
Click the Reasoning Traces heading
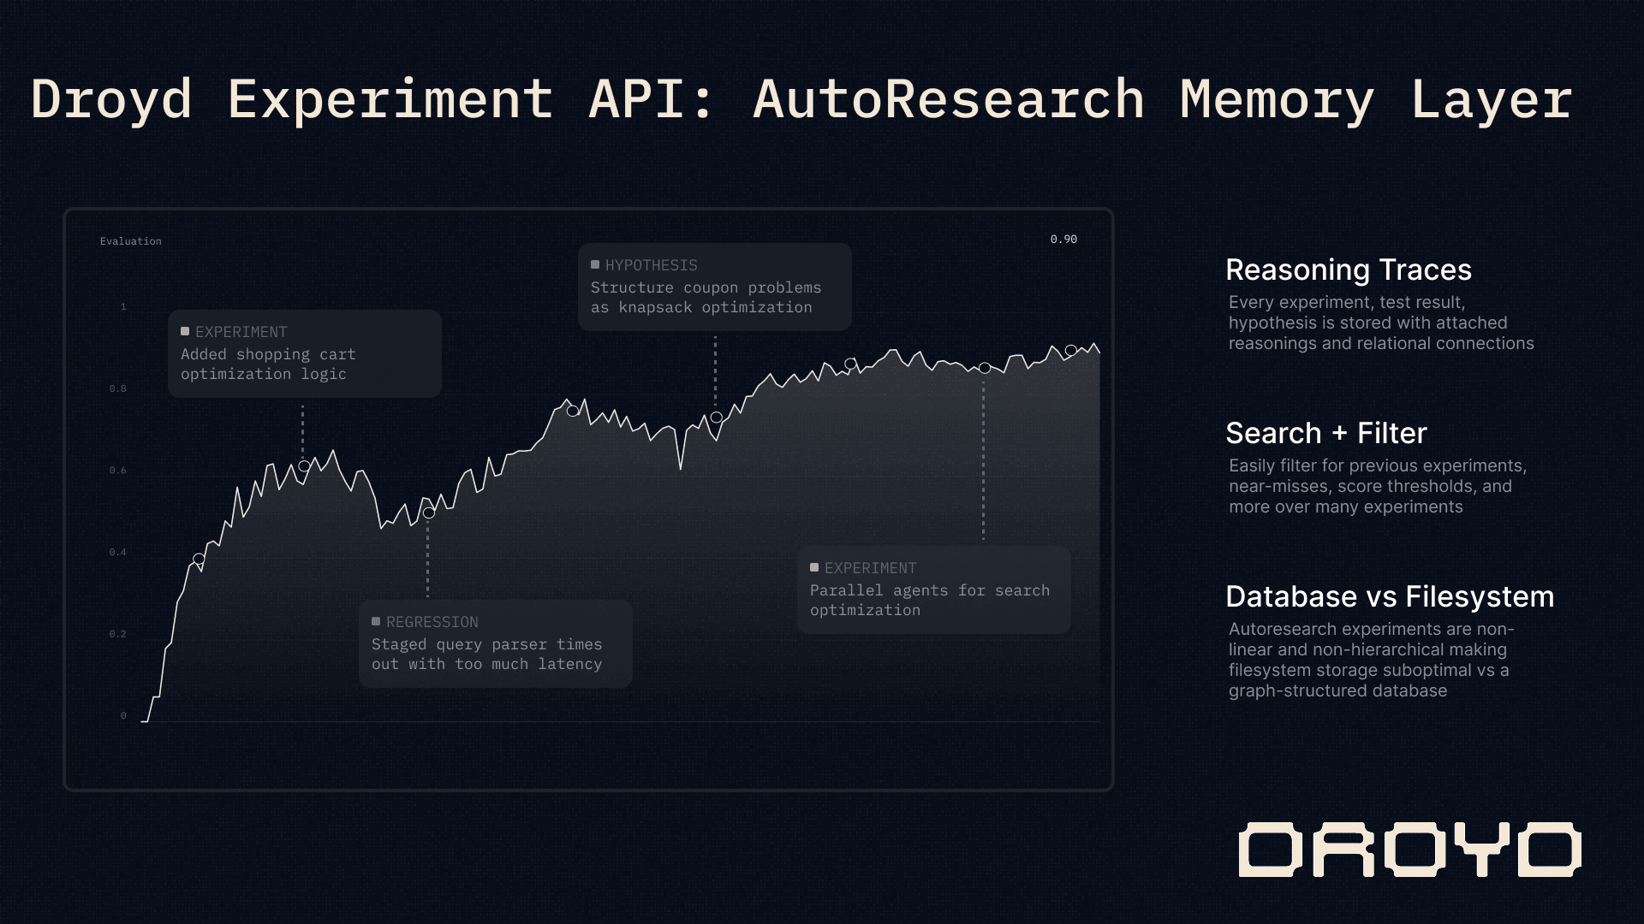1349,269
